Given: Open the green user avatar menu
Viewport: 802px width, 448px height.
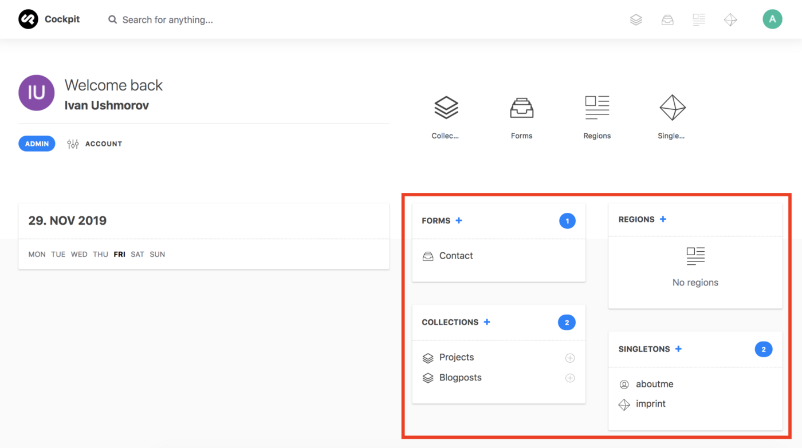Looking at the screenshot, I should [772, 19].
